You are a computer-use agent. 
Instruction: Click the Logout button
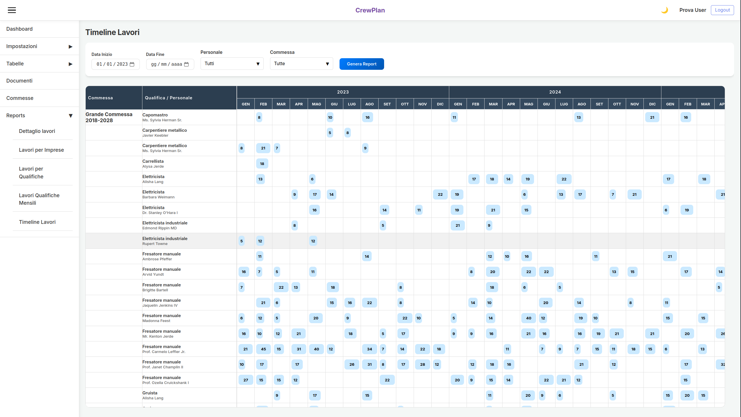click(x=722, y=10)
